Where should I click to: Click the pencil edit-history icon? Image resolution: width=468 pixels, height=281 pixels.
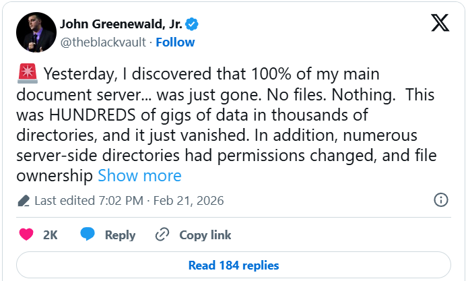coord(24,201)
